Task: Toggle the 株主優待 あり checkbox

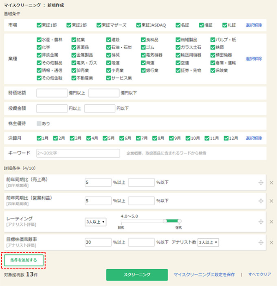Action: click(39, 123)
